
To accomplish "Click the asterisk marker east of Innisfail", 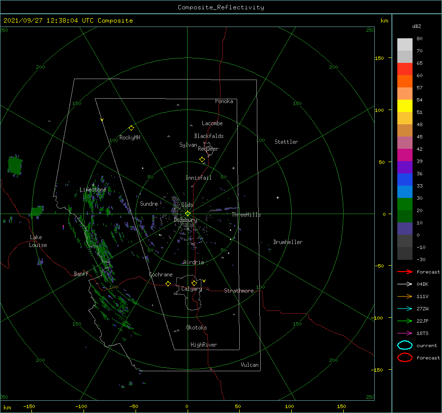I will [x=233, y=168].
